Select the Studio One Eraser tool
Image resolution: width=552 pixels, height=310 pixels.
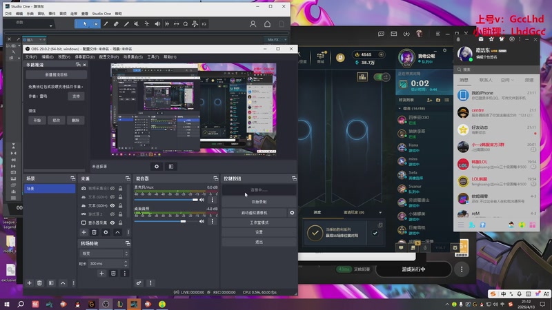point(117,24)
